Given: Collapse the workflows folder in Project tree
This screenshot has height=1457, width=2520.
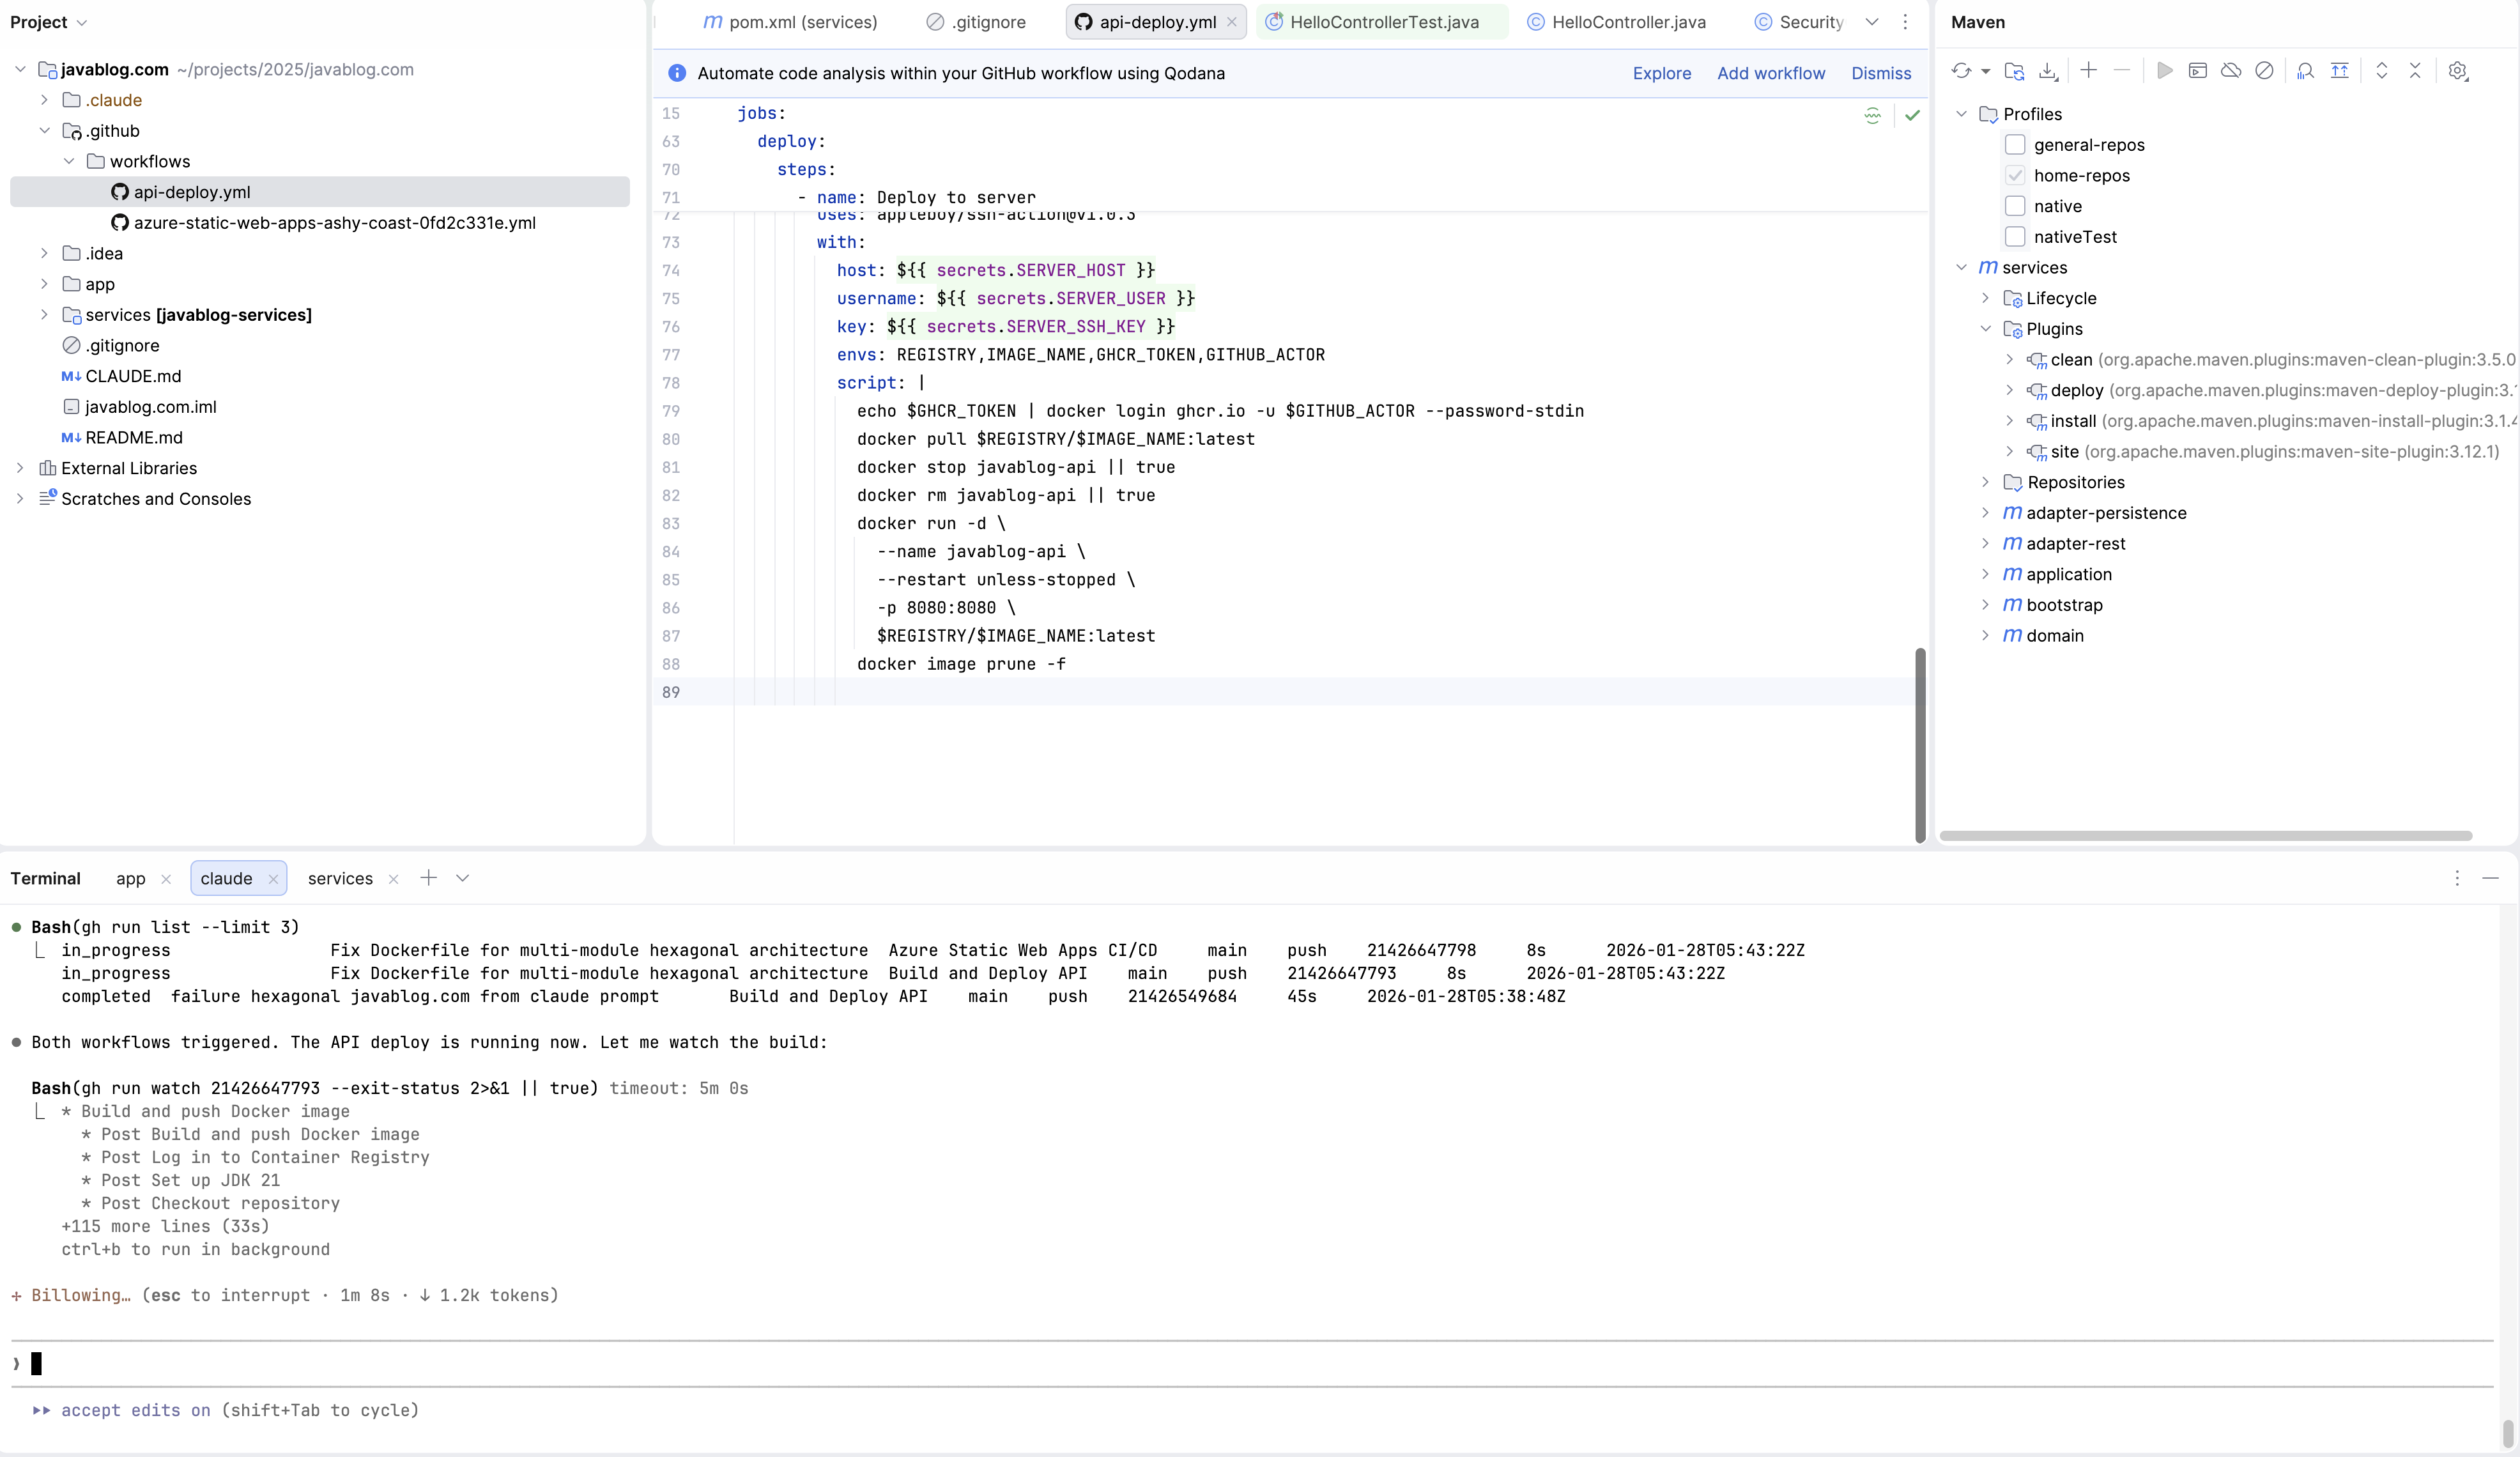Looking at the screenshot, I should [69, 161].
